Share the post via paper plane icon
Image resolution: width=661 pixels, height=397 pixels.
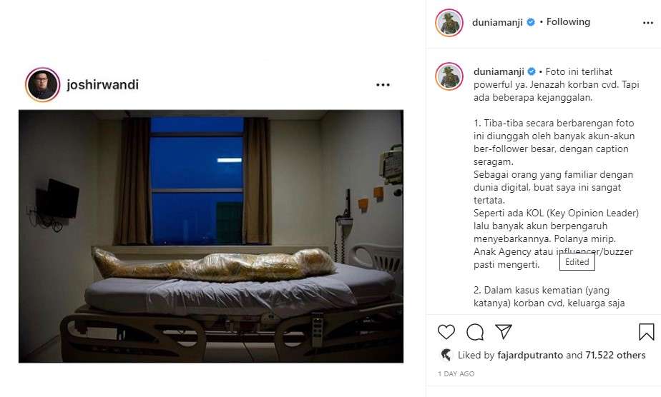pyautogui.click(x=504, y=331)
